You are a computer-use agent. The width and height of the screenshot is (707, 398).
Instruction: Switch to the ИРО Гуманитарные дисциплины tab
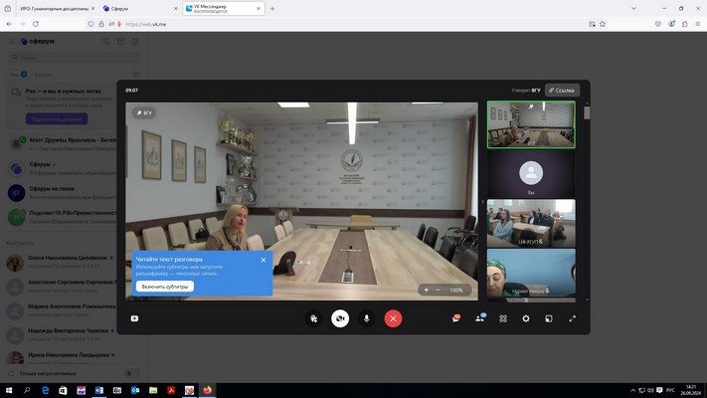click(54, 9)
